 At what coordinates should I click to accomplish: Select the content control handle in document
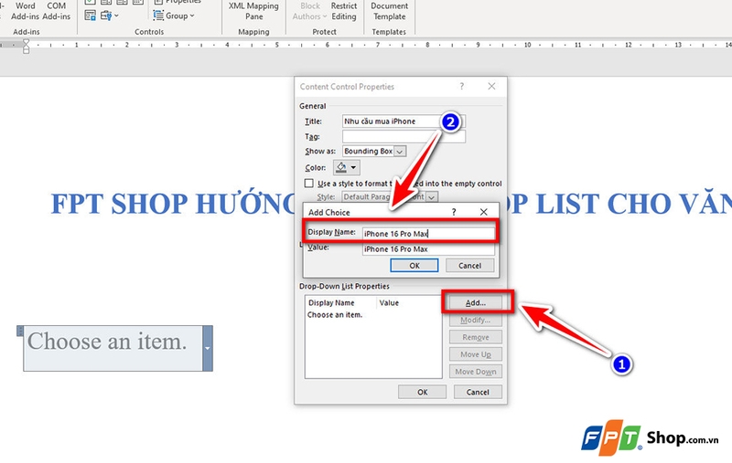19,331
